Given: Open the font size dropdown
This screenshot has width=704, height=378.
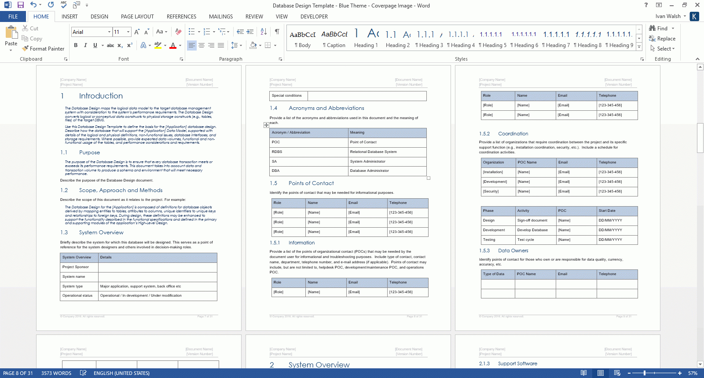Looking at the screenshot, I should (128, 32).
